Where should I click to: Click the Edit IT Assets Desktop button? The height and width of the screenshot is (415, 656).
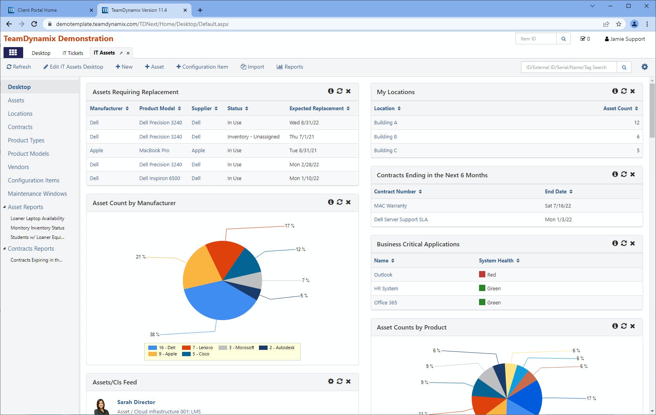pos(73,67)
